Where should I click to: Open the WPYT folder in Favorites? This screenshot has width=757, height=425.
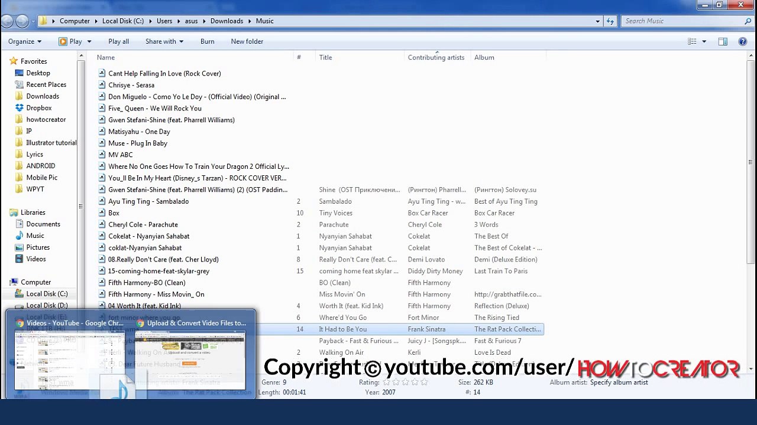click(x=35, y=189)
